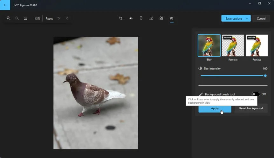Select the Crop tool
Image resolution: width=274 pixels, height=158 pixels.
click(121, 18)
